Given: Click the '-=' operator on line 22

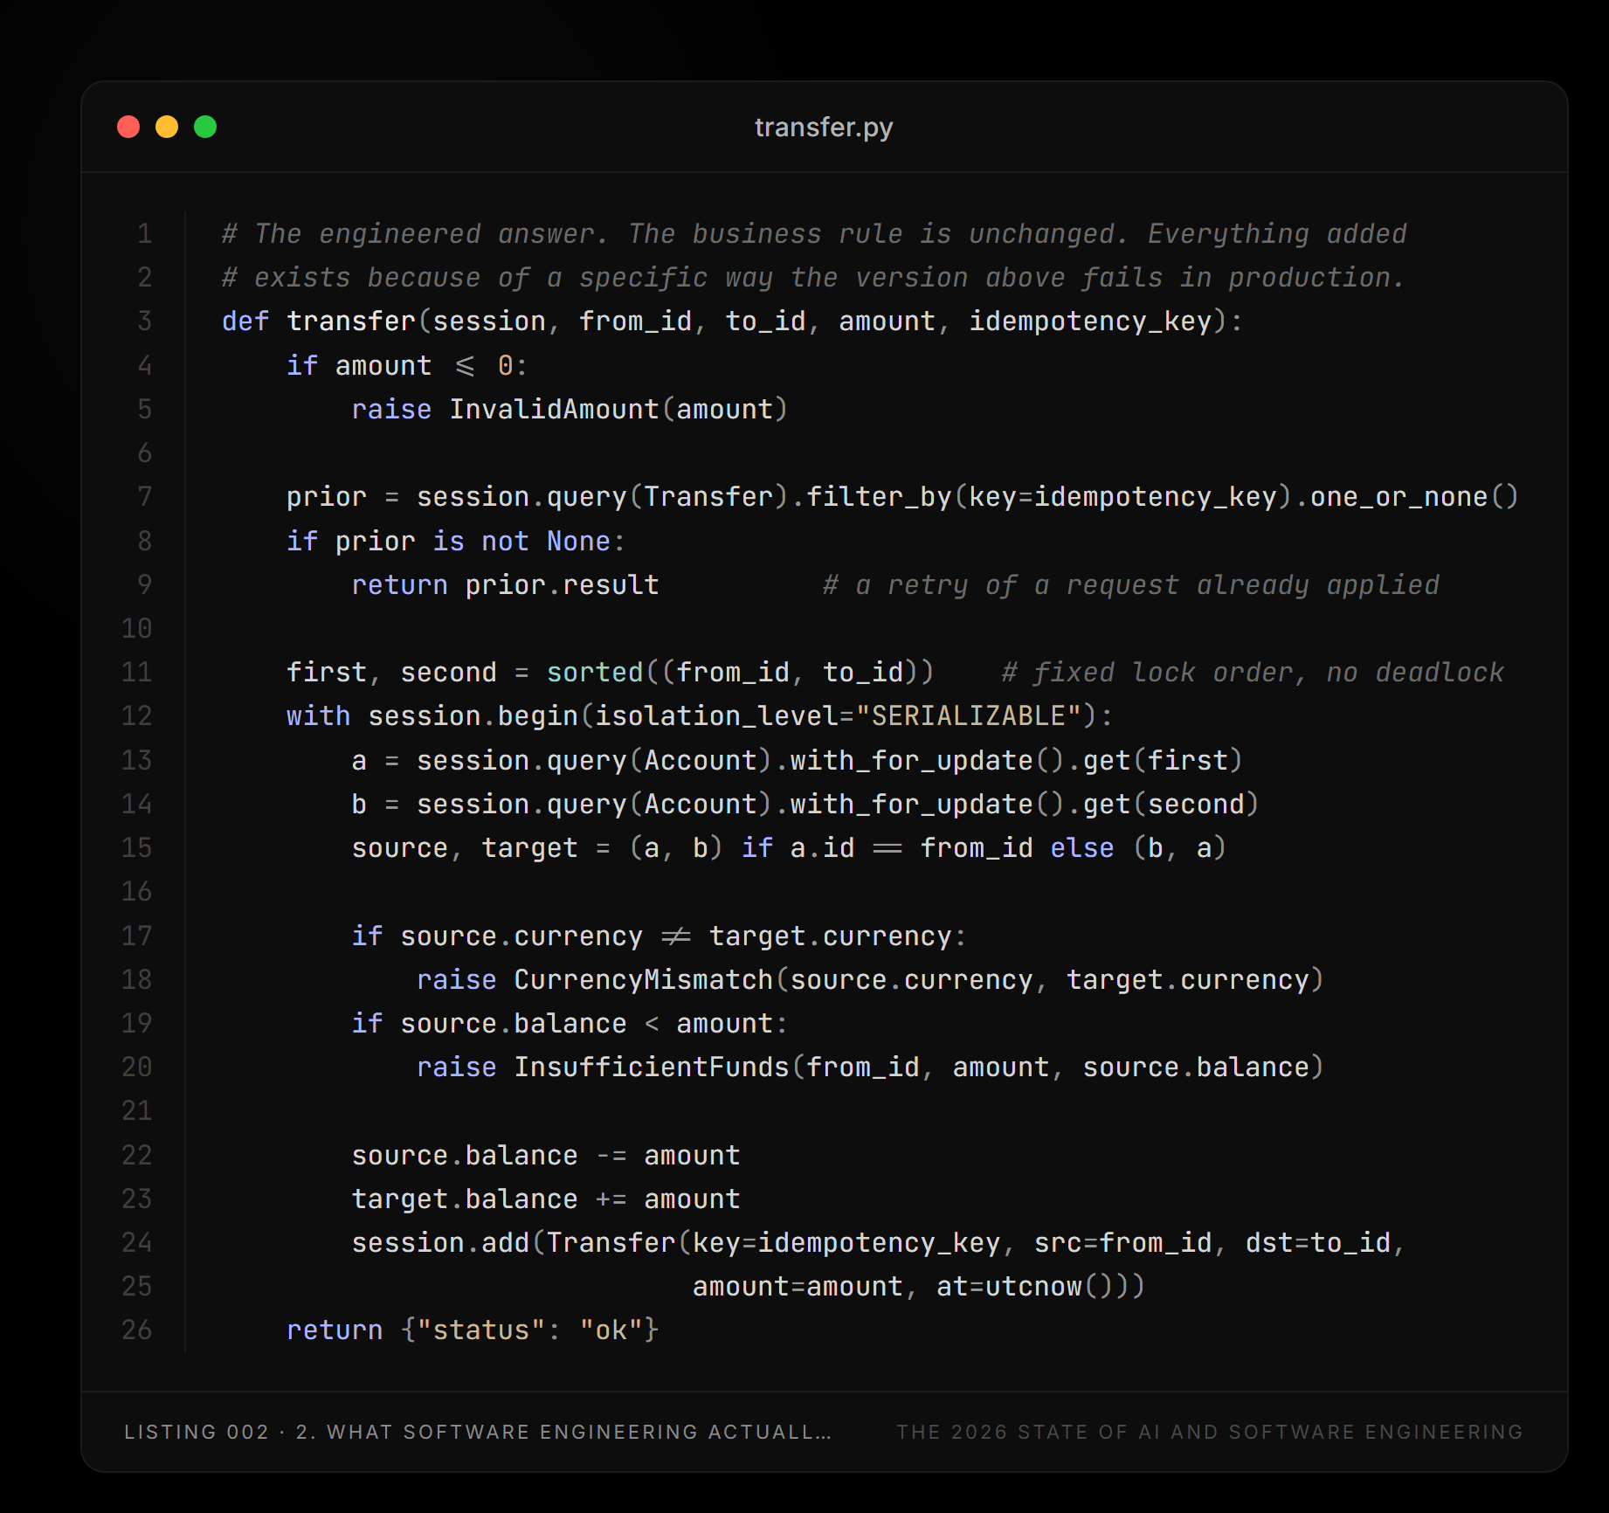Looking at the screenshot, I should tap(611, 1156).
